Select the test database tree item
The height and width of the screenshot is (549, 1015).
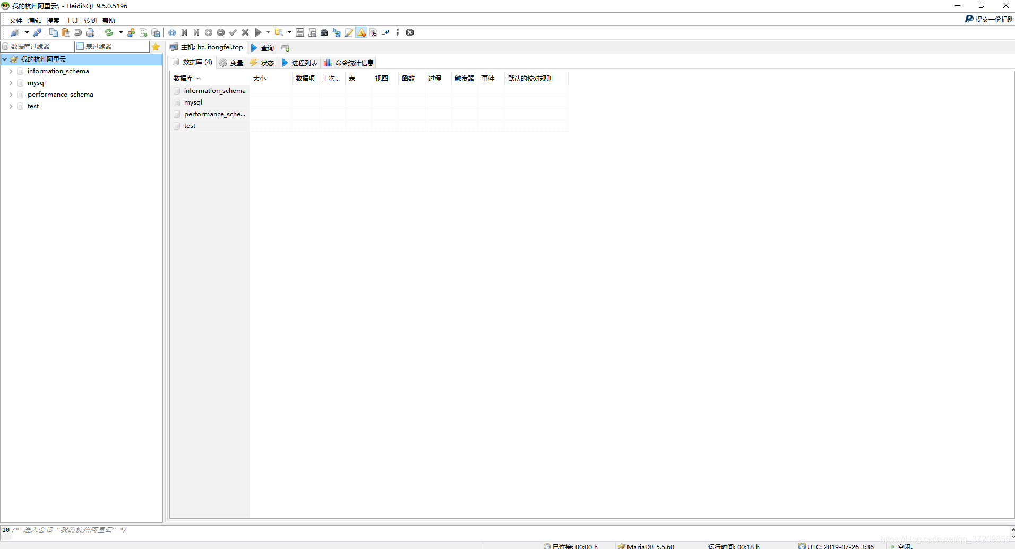coord(33,106)
